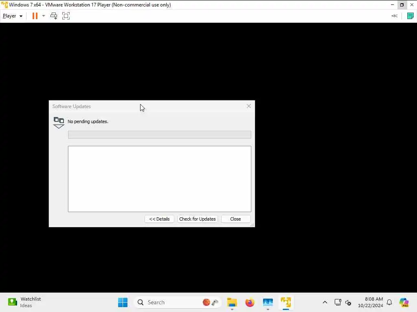Open the Watchlist Ideas widget
417x312 pixels.
24,302
